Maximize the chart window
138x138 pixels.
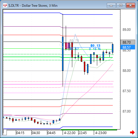(121, 5)
